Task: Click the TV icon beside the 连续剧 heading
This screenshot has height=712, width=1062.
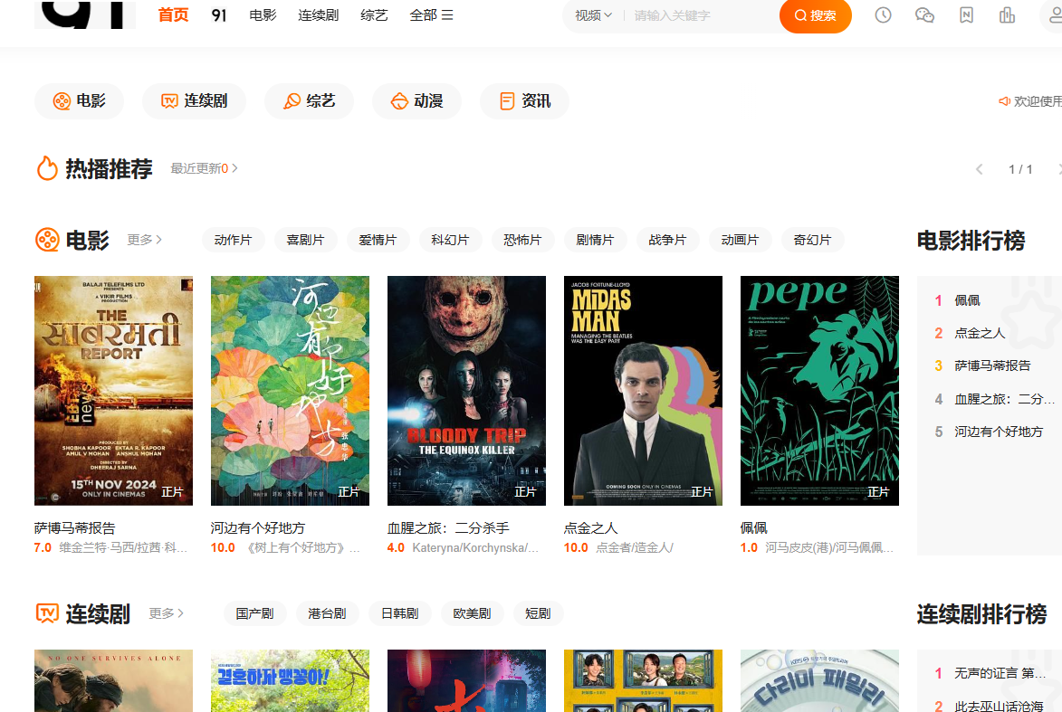Action: (x=47, y=613)
